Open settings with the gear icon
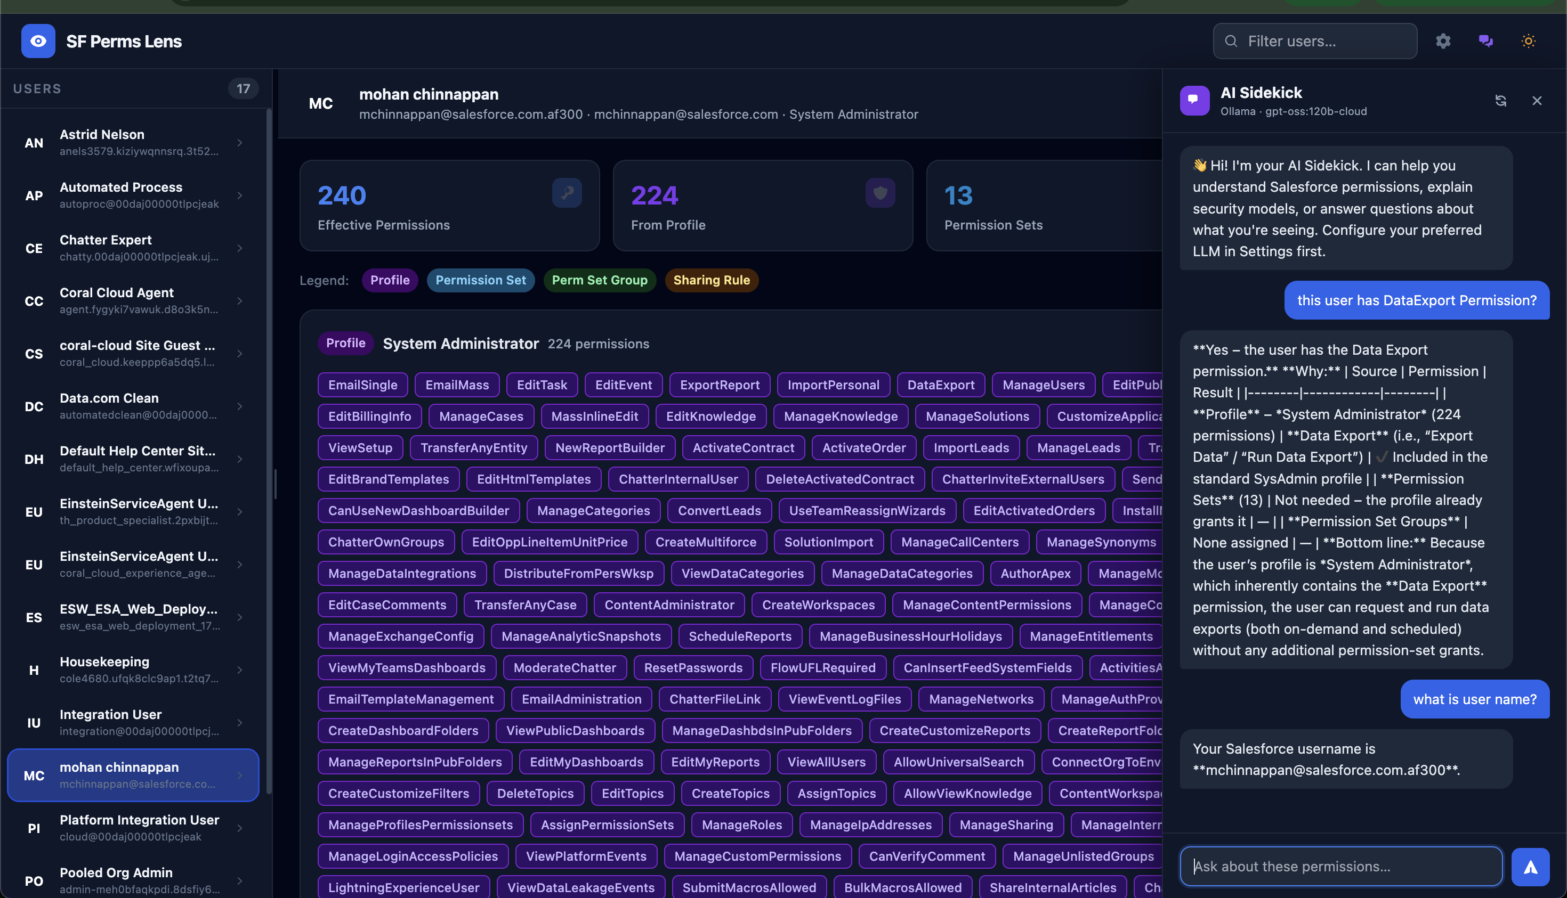 (1443, 42)
